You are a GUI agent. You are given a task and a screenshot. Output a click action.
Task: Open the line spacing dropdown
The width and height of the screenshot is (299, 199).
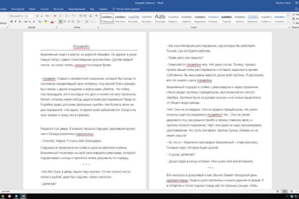[79, 21]
